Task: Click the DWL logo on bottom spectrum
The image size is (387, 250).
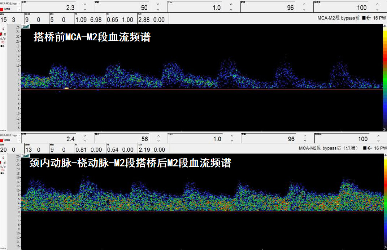Action: 26,156
